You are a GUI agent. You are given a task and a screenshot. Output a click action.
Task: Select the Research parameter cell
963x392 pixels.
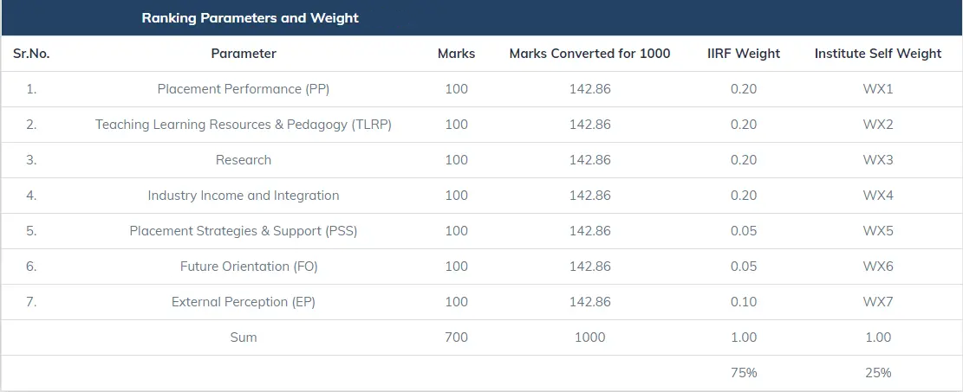244,160
